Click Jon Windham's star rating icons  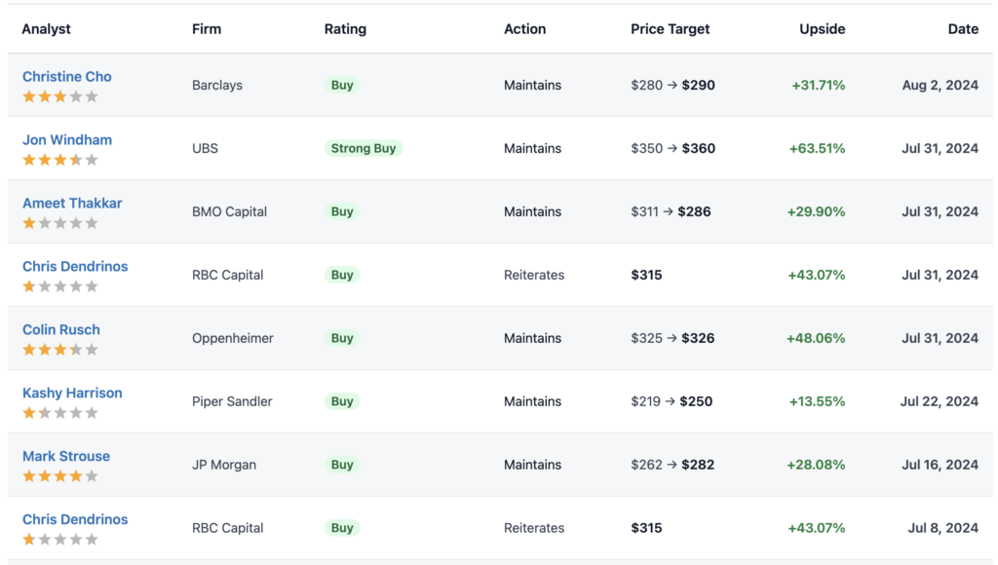60,160
